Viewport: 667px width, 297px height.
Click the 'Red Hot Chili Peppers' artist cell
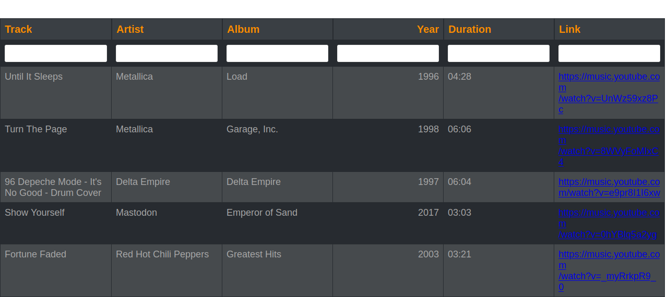(167, 270)
